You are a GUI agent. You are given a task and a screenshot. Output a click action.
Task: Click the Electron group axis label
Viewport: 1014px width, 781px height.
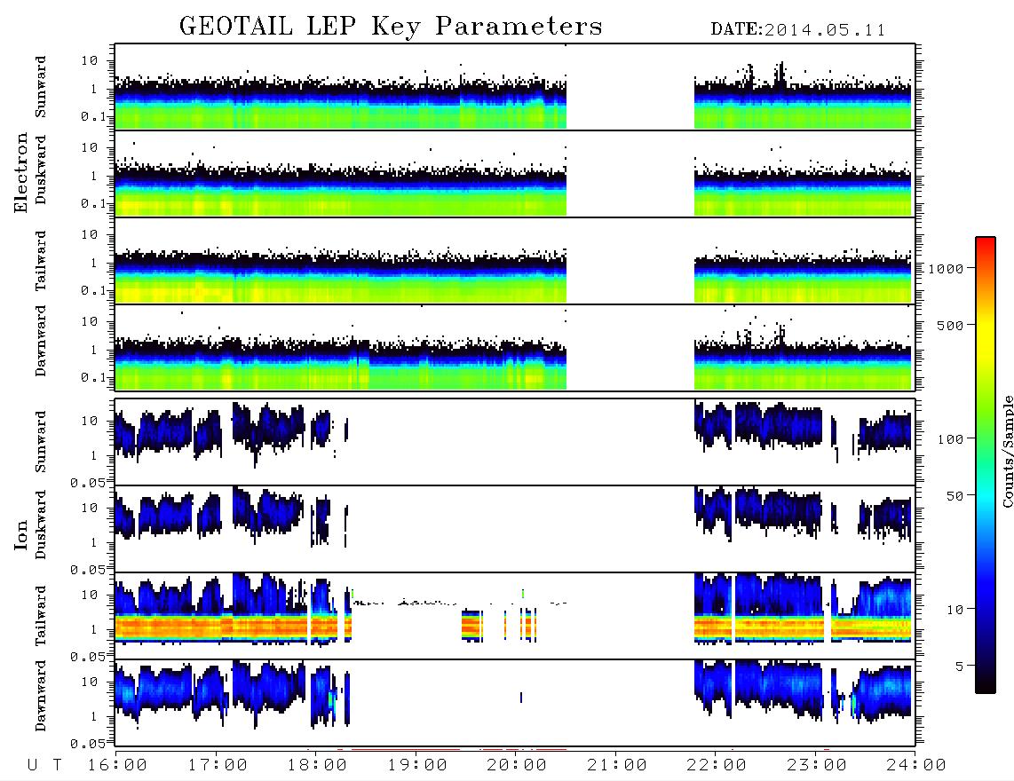click(x=20, y=173)
